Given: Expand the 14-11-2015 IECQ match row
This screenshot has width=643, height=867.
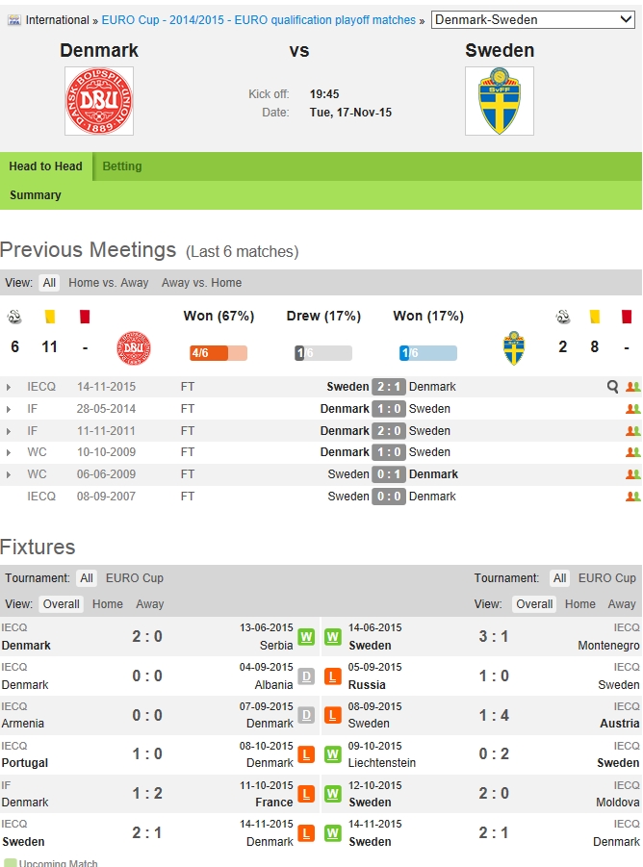Looking at the screenshot, I should [x=10, y=387].
